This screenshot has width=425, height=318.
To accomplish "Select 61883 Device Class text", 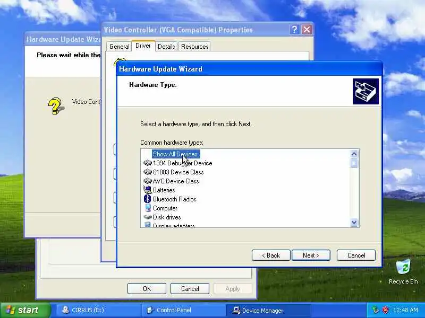I will click(178, 172).
